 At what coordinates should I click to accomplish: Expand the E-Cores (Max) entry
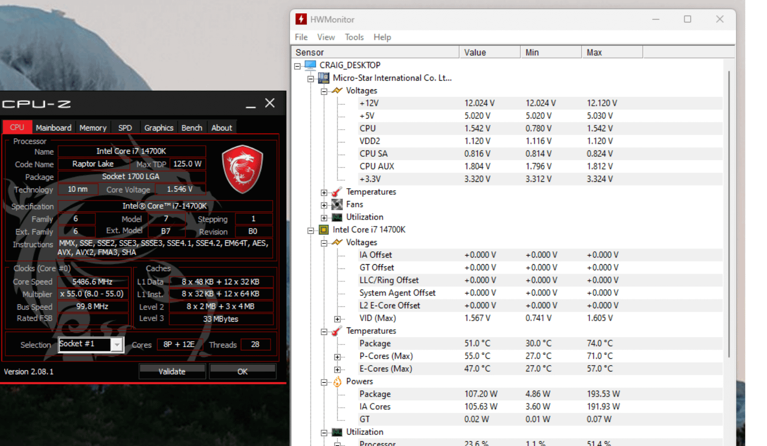point(337,369)
